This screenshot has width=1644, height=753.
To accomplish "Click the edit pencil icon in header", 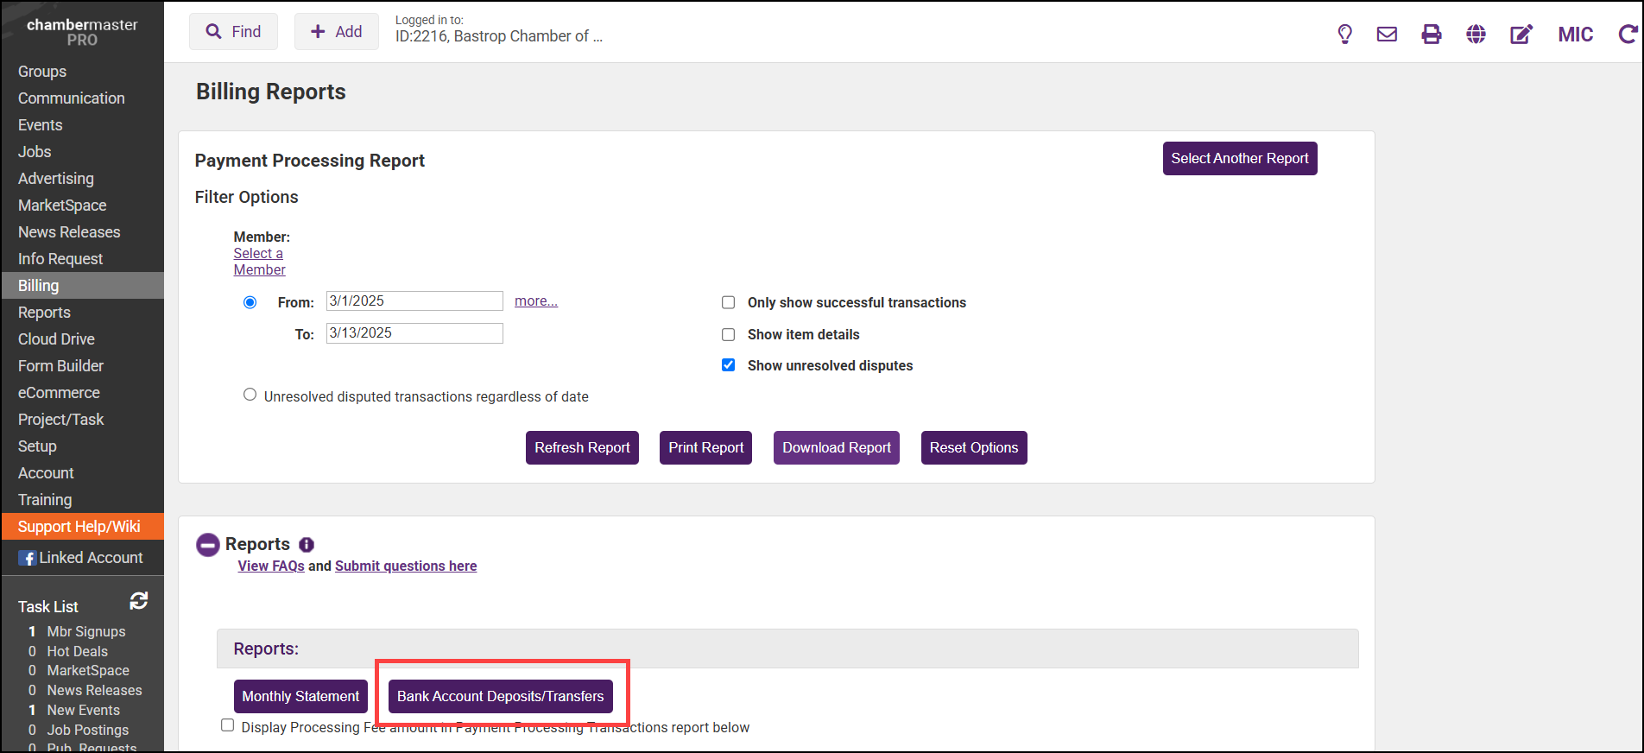I will (x=1521, y=35).
